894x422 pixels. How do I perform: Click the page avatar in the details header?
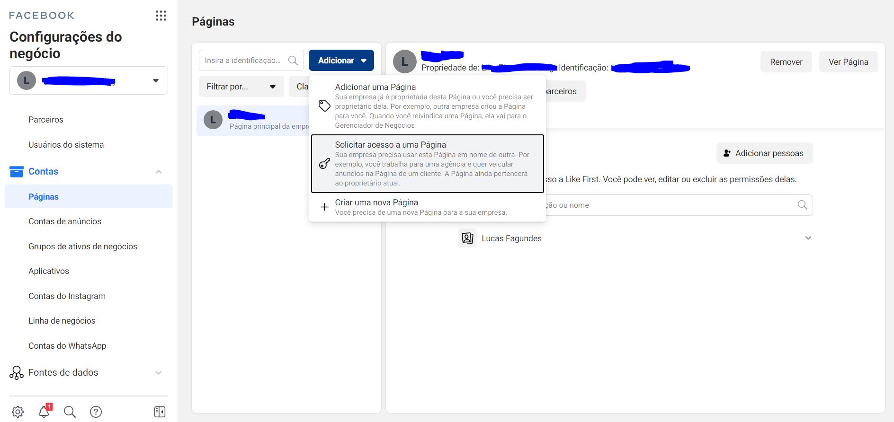405,62
